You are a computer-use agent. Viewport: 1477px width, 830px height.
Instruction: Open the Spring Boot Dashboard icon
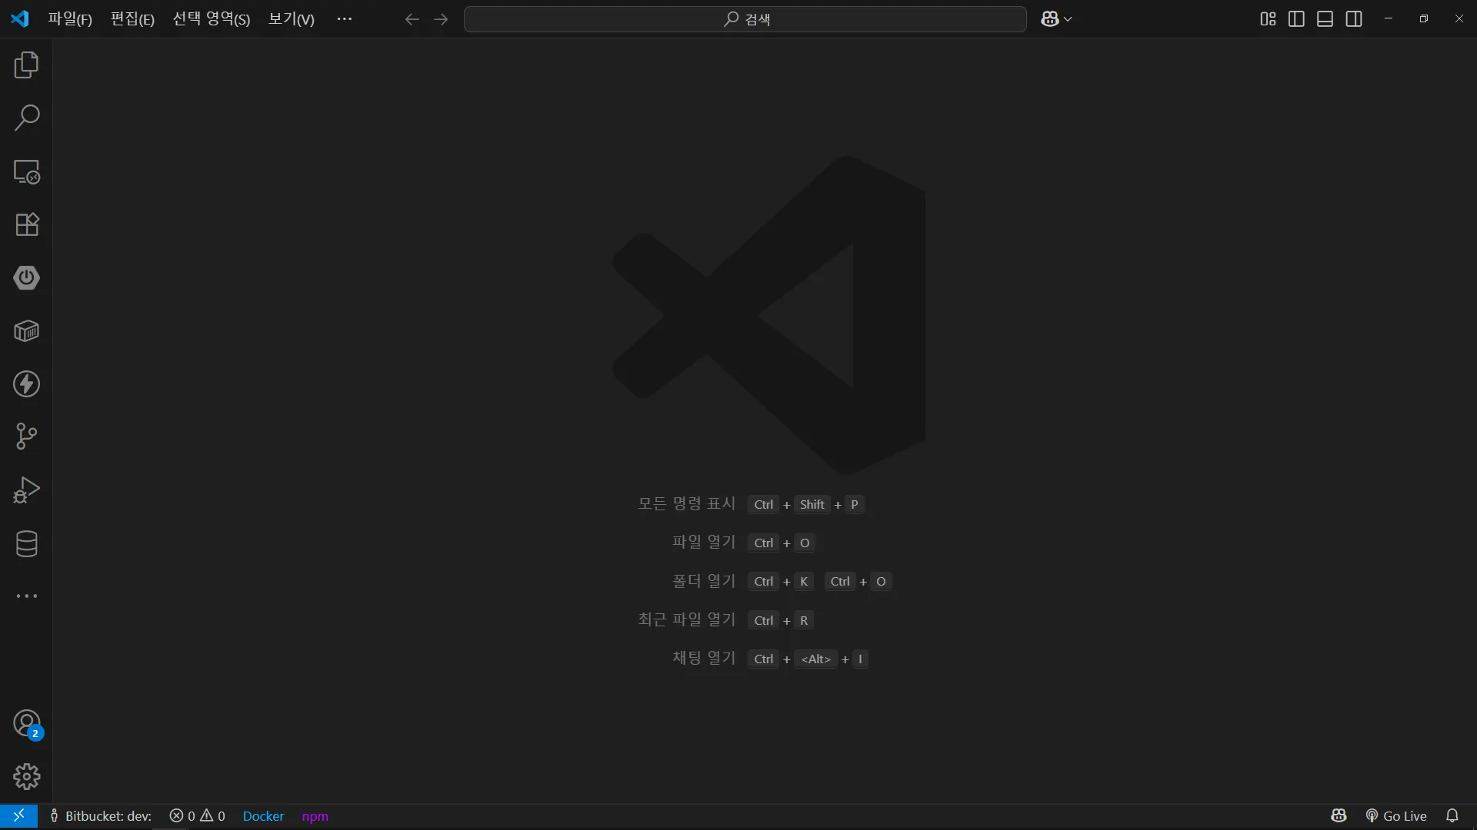(26, 277)
